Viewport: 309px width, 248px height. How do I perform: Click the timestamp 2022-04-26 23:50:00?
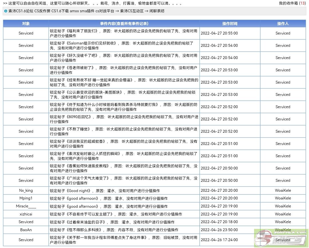219,230
